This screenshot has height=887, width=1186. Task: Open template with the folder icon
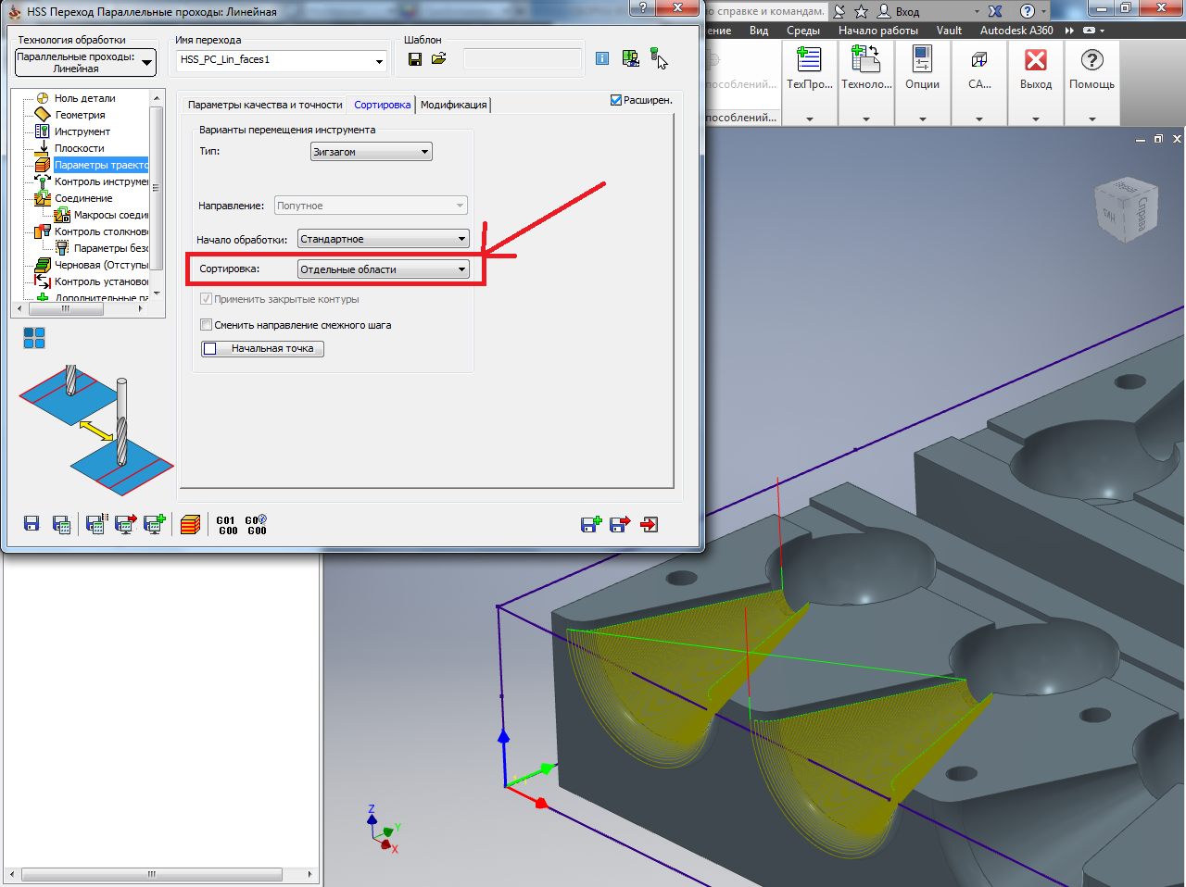click(439, 59)
